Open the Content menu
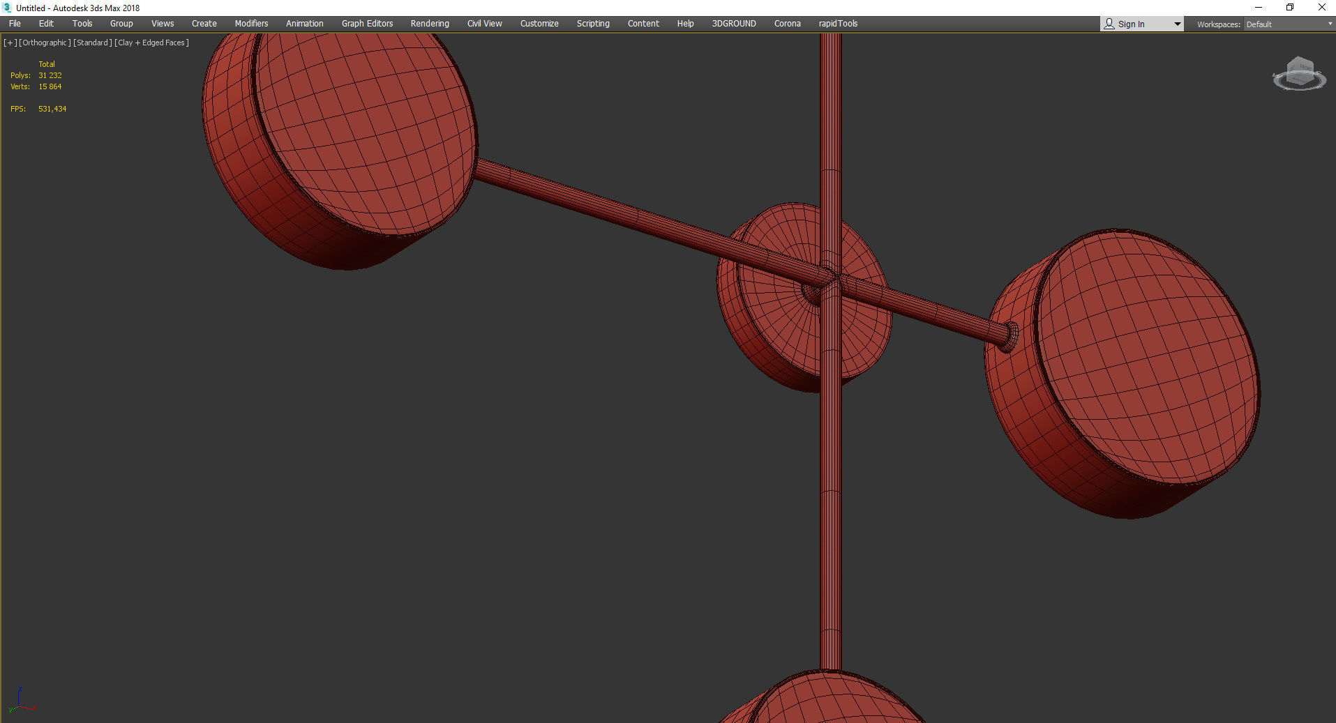 (643, 24)
